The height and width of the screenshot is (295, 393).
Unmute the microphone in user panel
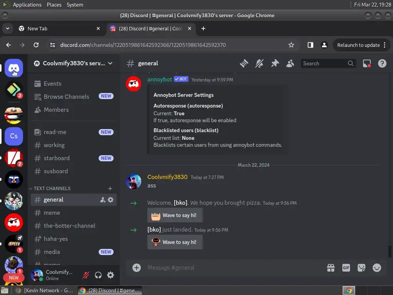pos(86,275)
